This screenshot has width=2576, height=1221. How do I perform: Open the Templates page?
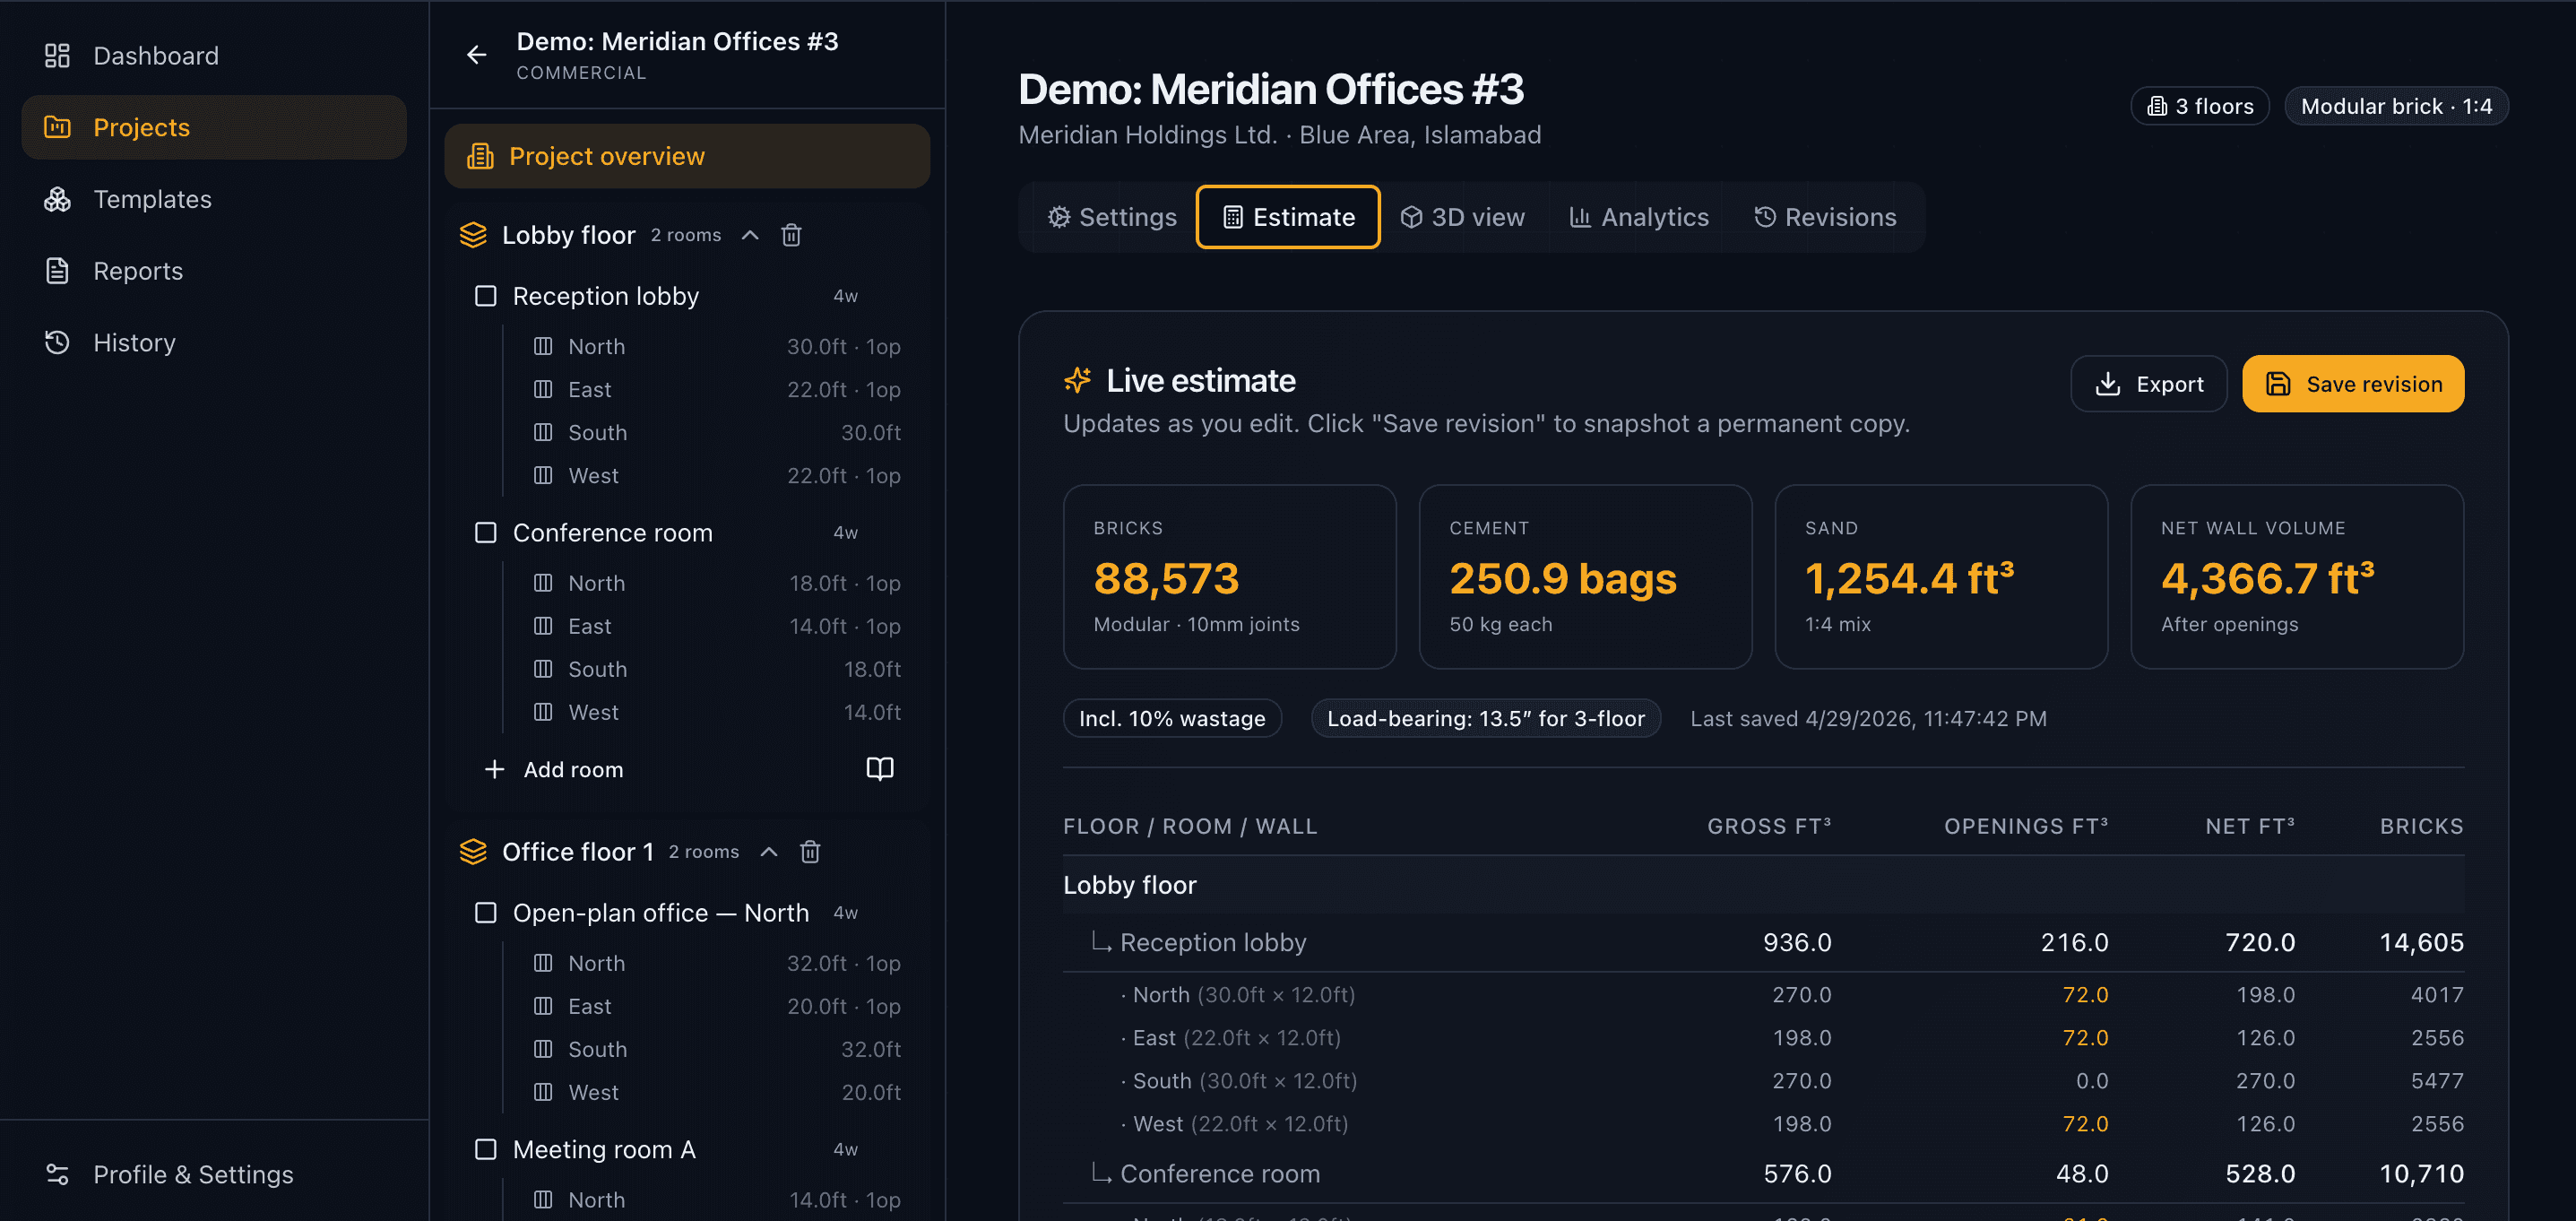coord(214,199)
